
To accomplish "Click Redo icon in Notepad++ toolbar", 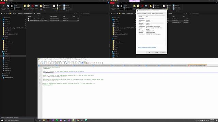I will 62,63.
